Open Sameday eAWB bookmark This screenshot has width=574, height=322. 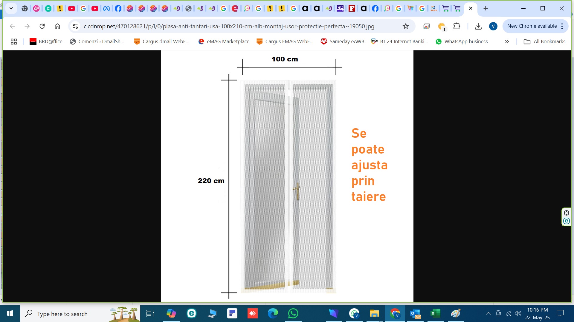click(x=343, y=42)
